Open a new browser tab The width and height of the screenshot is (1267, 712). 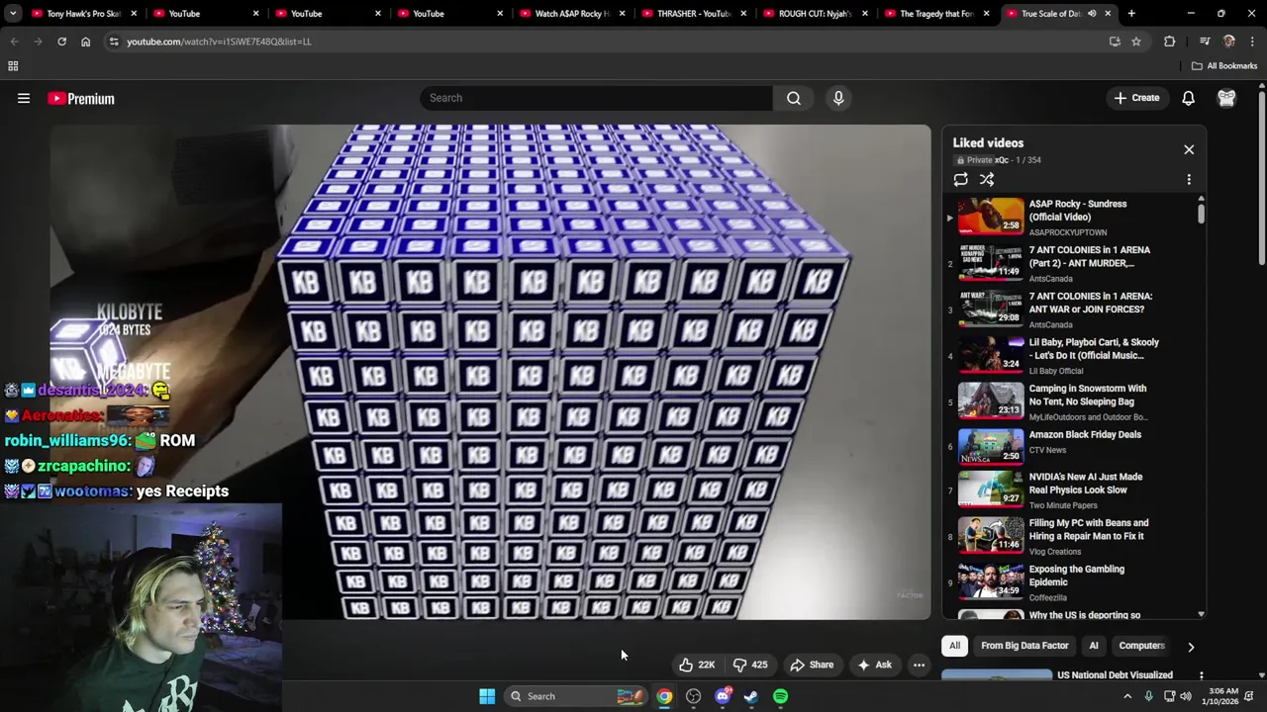pyautogui.click(x=1131, y=14)
